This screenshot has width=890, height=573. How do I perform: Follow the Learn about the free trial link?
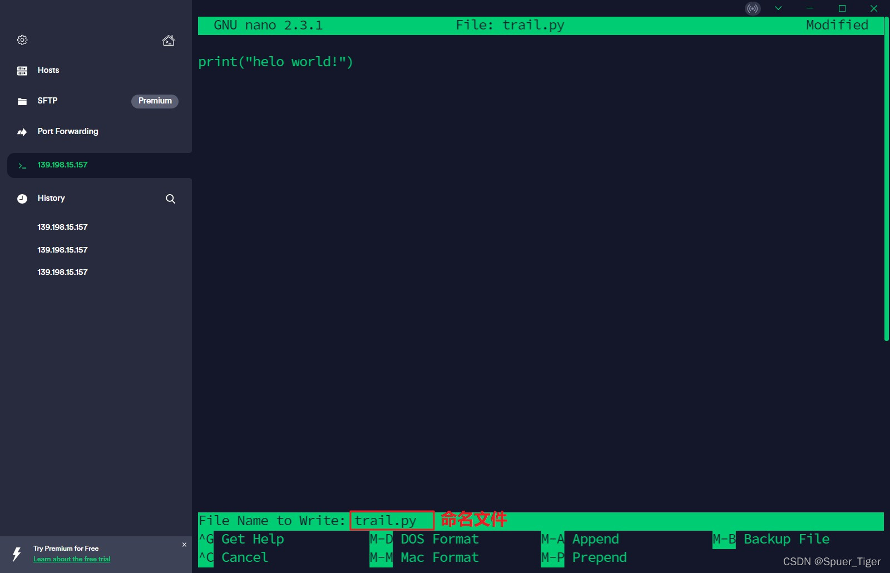click(x=72, y=559)
